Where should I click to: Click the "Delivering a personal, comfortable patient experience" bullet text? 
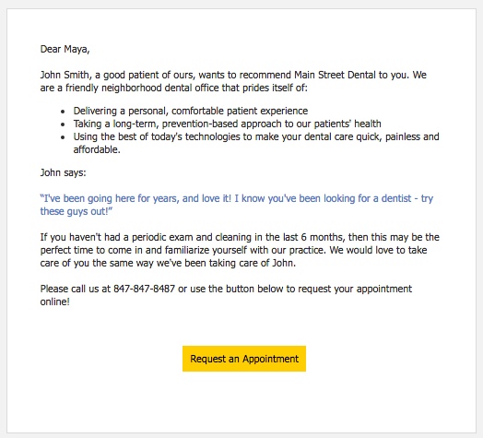pos(191,111)
